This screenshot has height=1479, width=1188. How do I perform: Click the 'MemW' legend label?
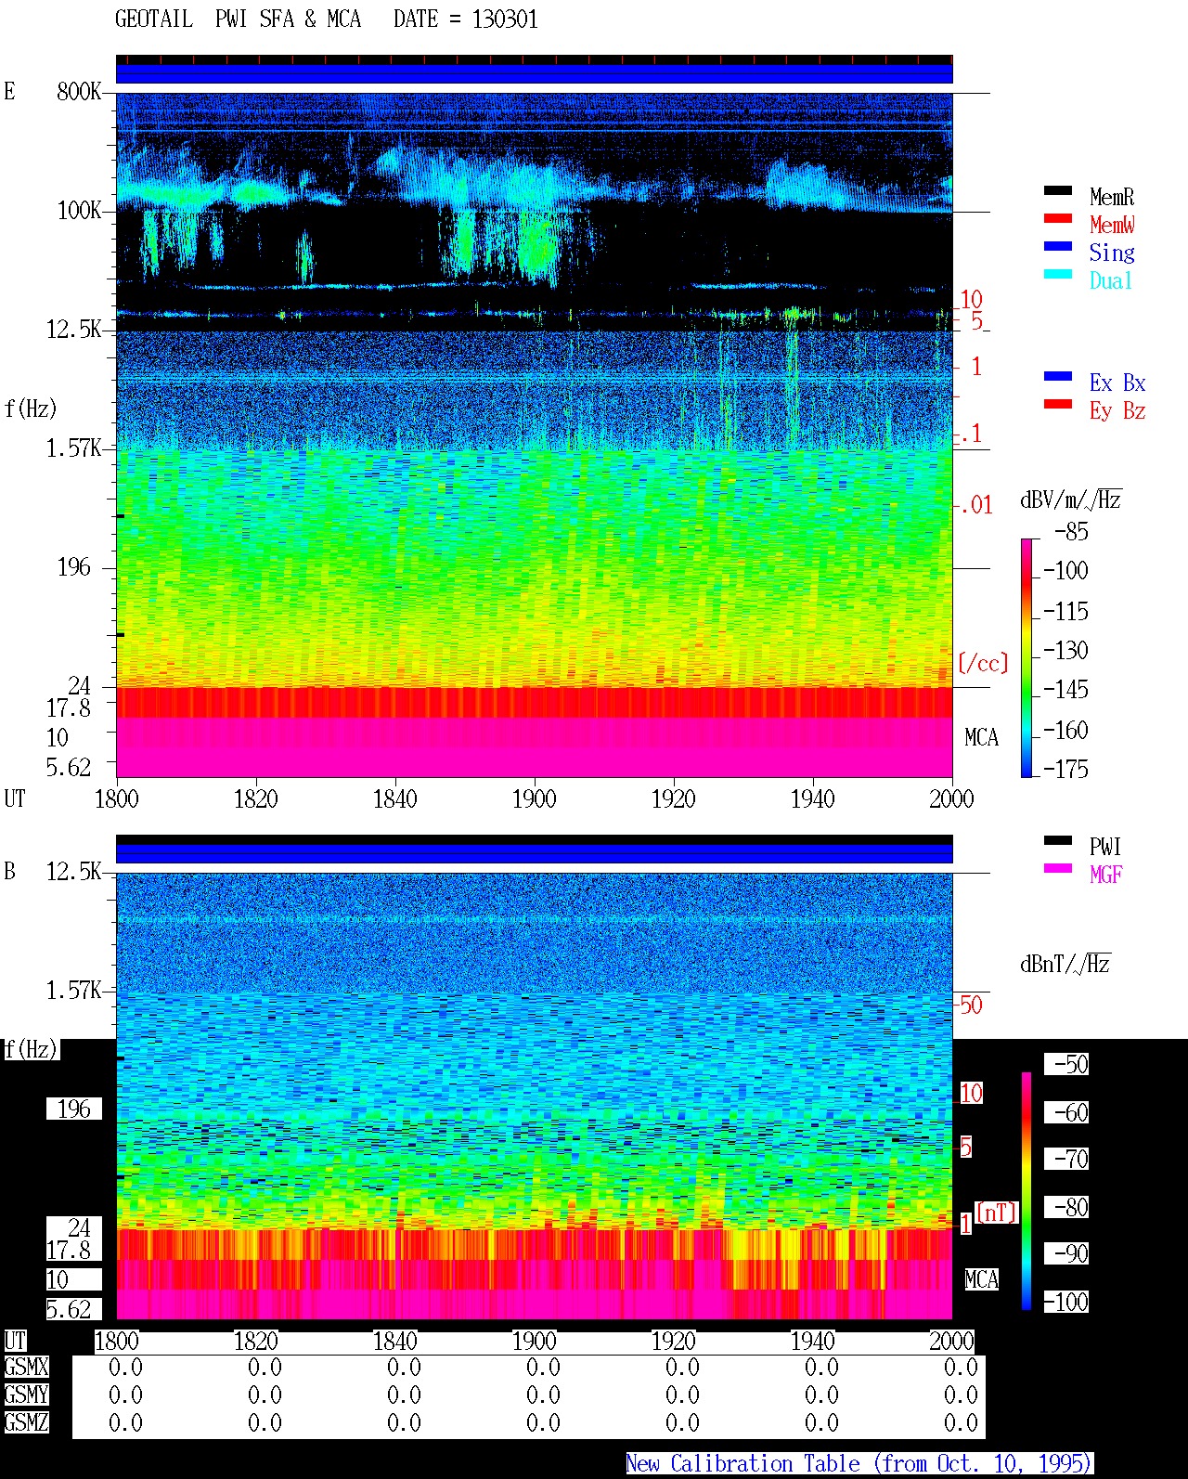point(1112,225)
